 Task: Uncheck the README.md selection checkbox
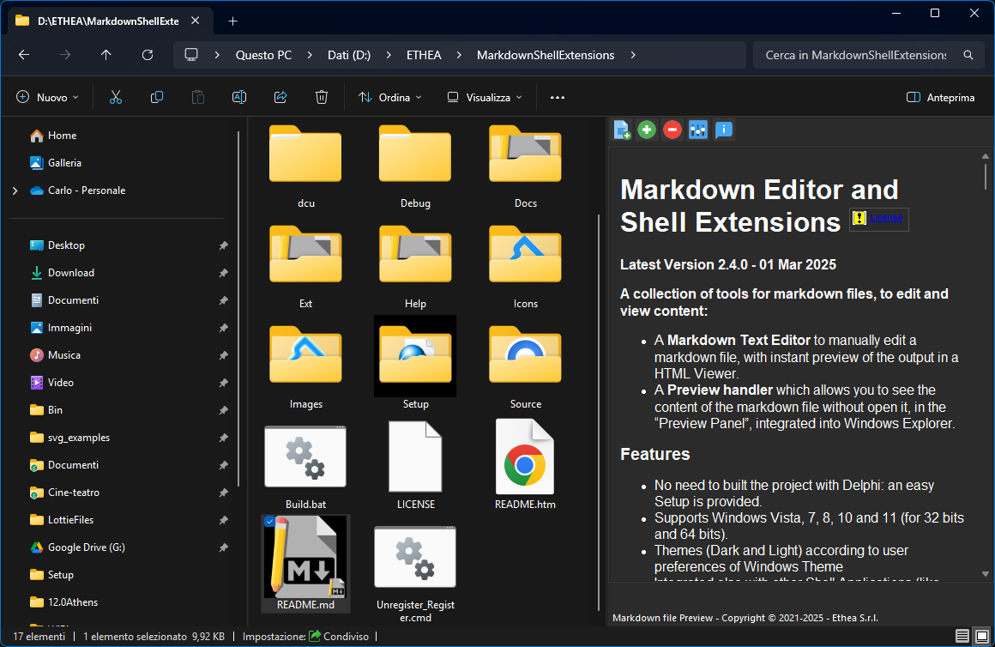[x=269, y=522]
